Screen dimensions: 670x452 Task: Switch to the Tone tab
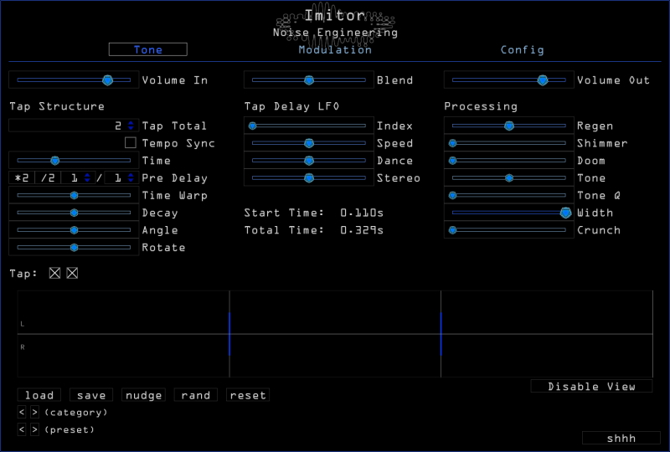click(x=148, y=49)
